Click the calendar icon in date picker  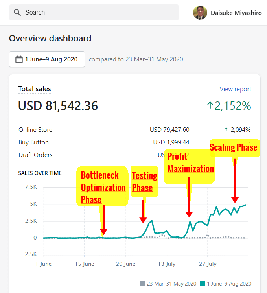tap(19, 59)
